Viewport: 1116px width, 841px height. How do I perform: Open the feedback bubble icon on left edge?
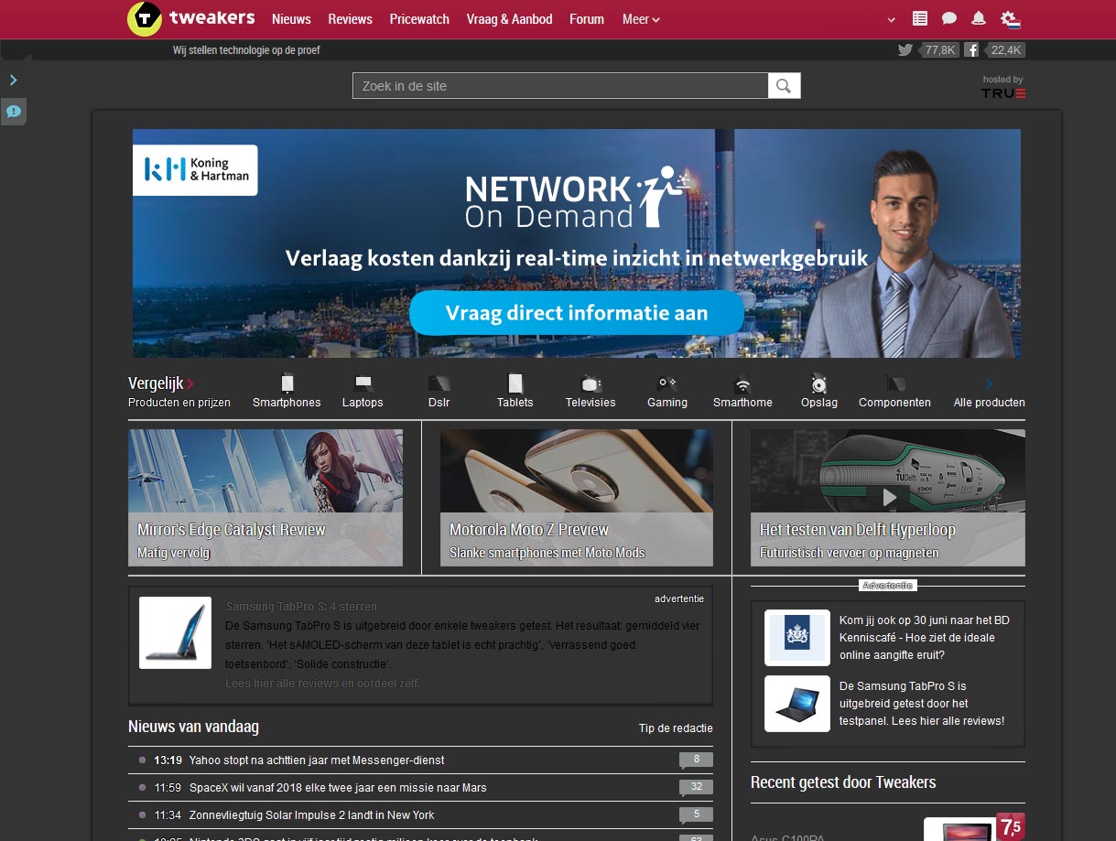13,112
